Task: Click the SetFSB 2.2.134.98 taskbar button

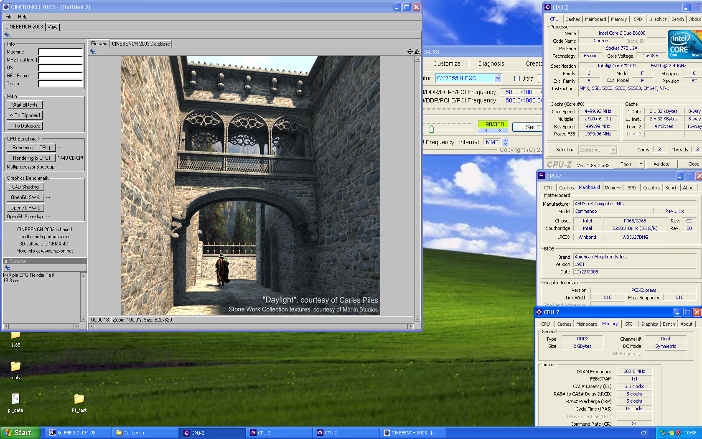Action: coord(79,433)
